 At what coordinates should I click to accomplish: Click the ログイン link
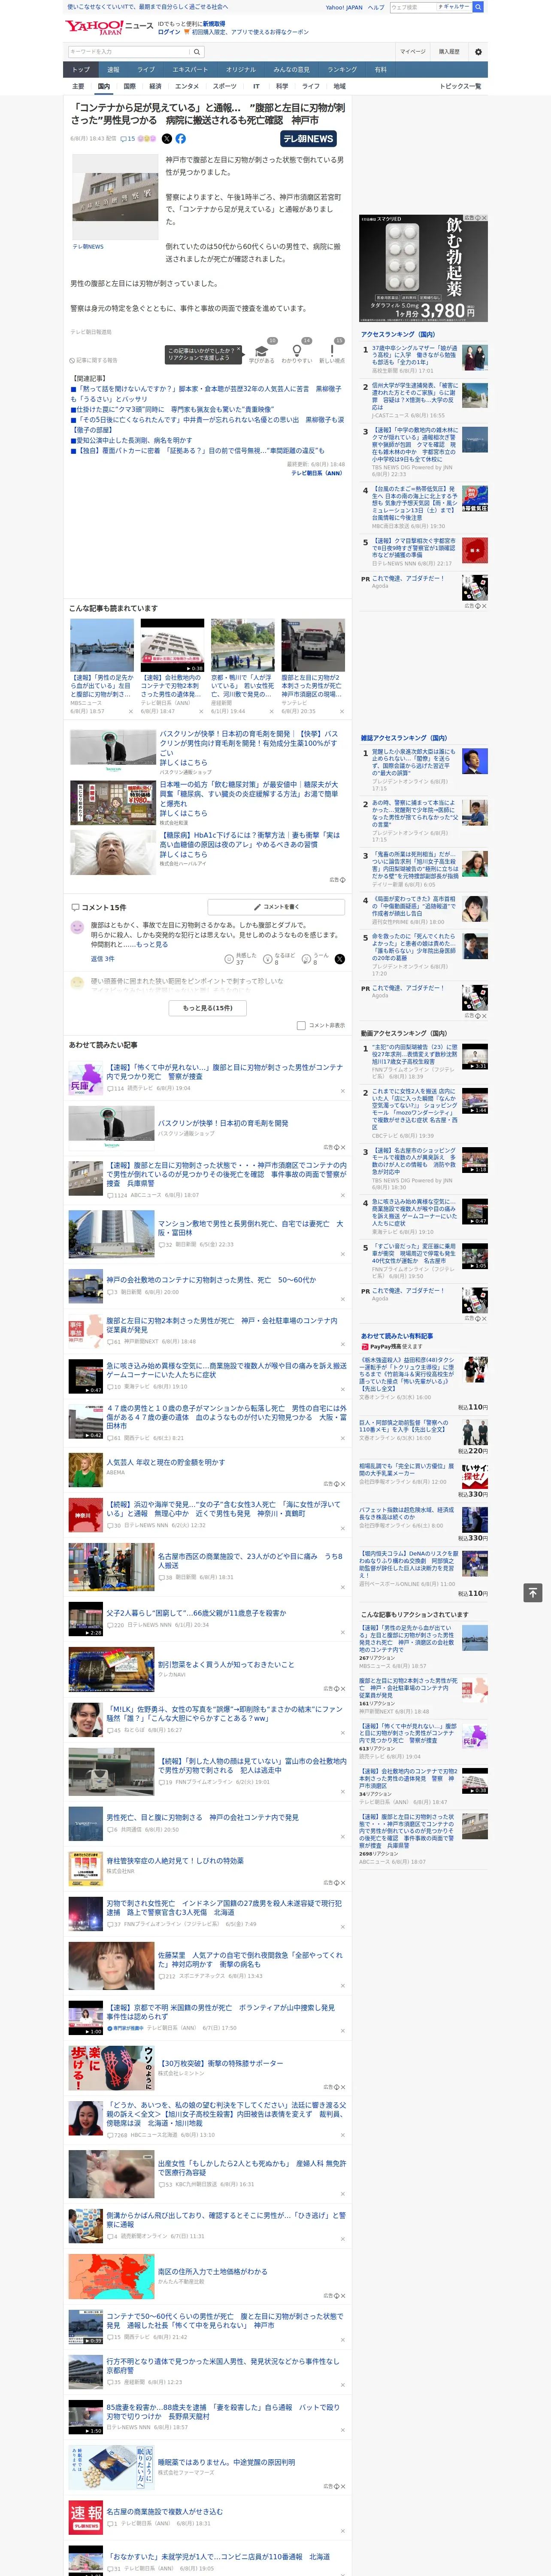(x=169, y=32)
